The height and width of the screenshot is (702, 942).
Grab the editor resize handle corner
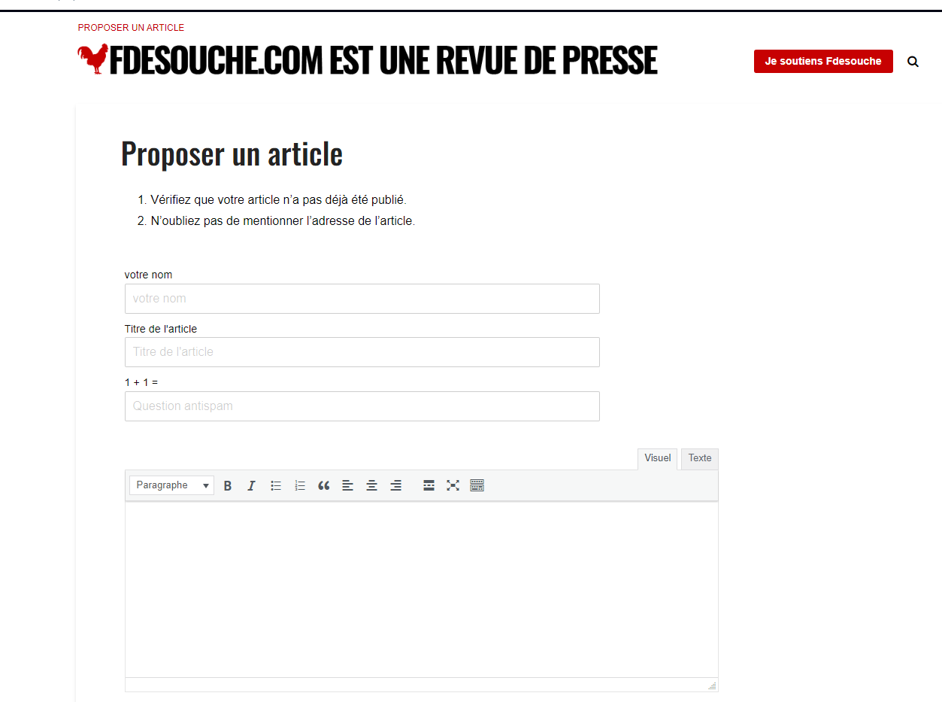click(712, 685)
